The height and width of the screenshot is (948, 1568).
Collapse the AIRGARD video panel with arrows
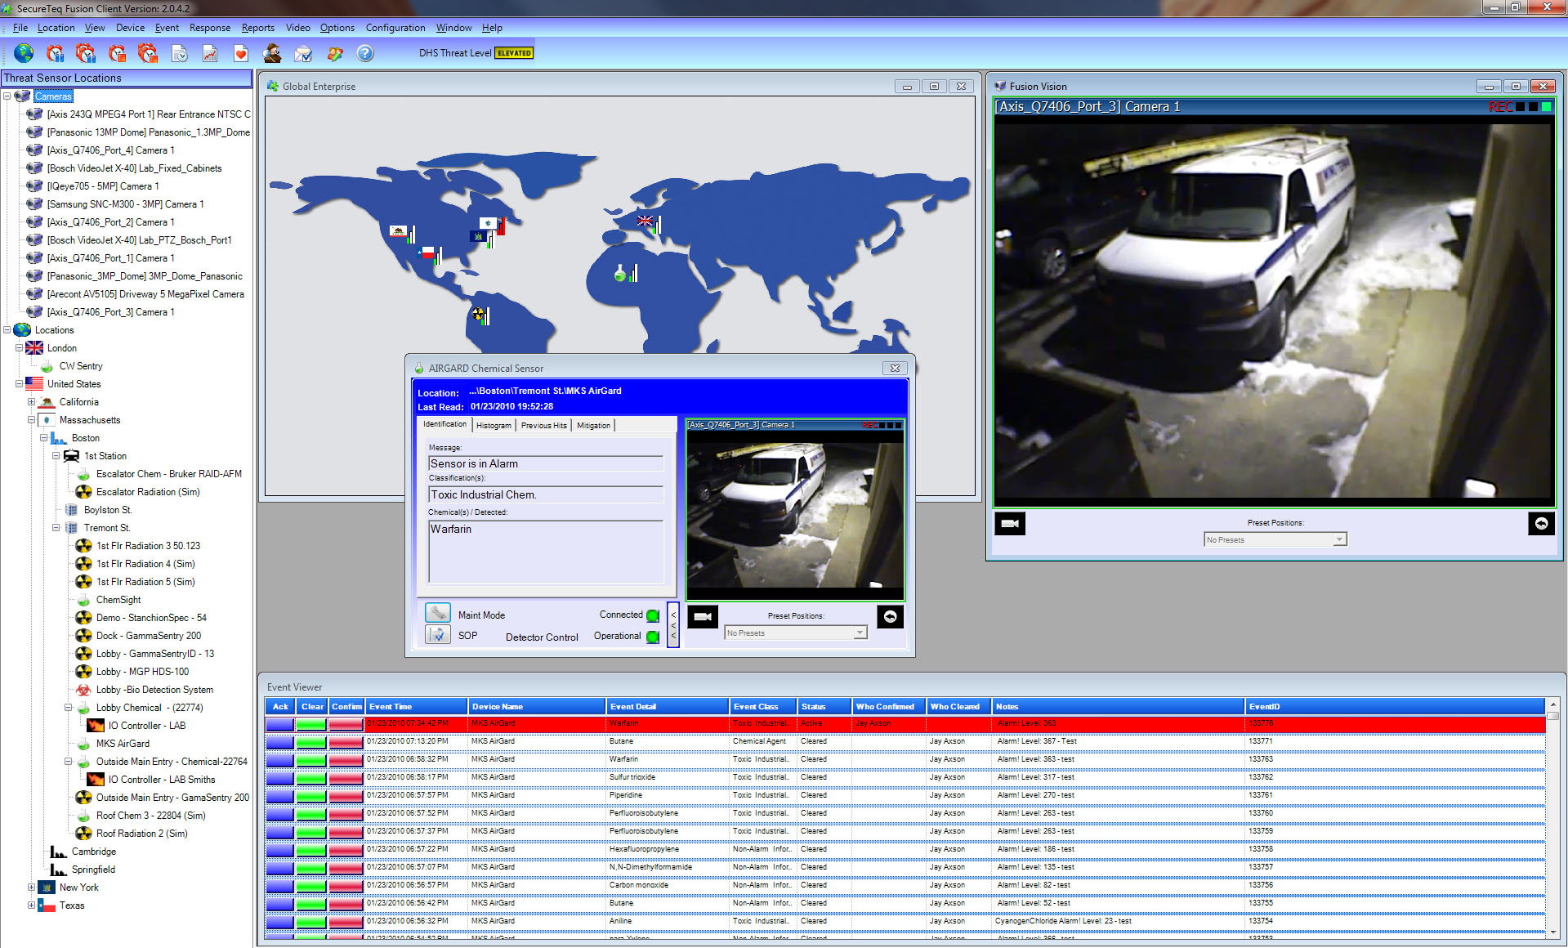(673, 625)
